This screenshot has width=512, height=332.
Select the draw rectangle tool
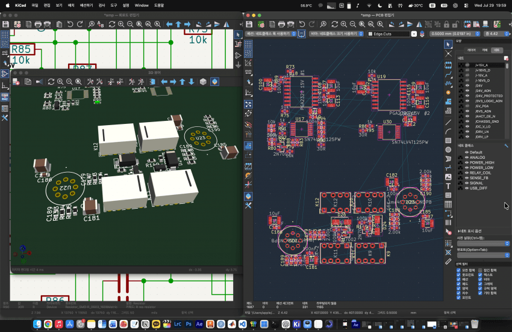coord(448,141)
